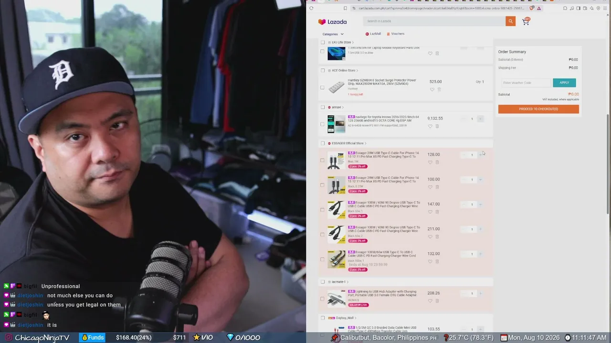
Task: Open the shopping cart icon in header
Action: [x=526, y=21]
